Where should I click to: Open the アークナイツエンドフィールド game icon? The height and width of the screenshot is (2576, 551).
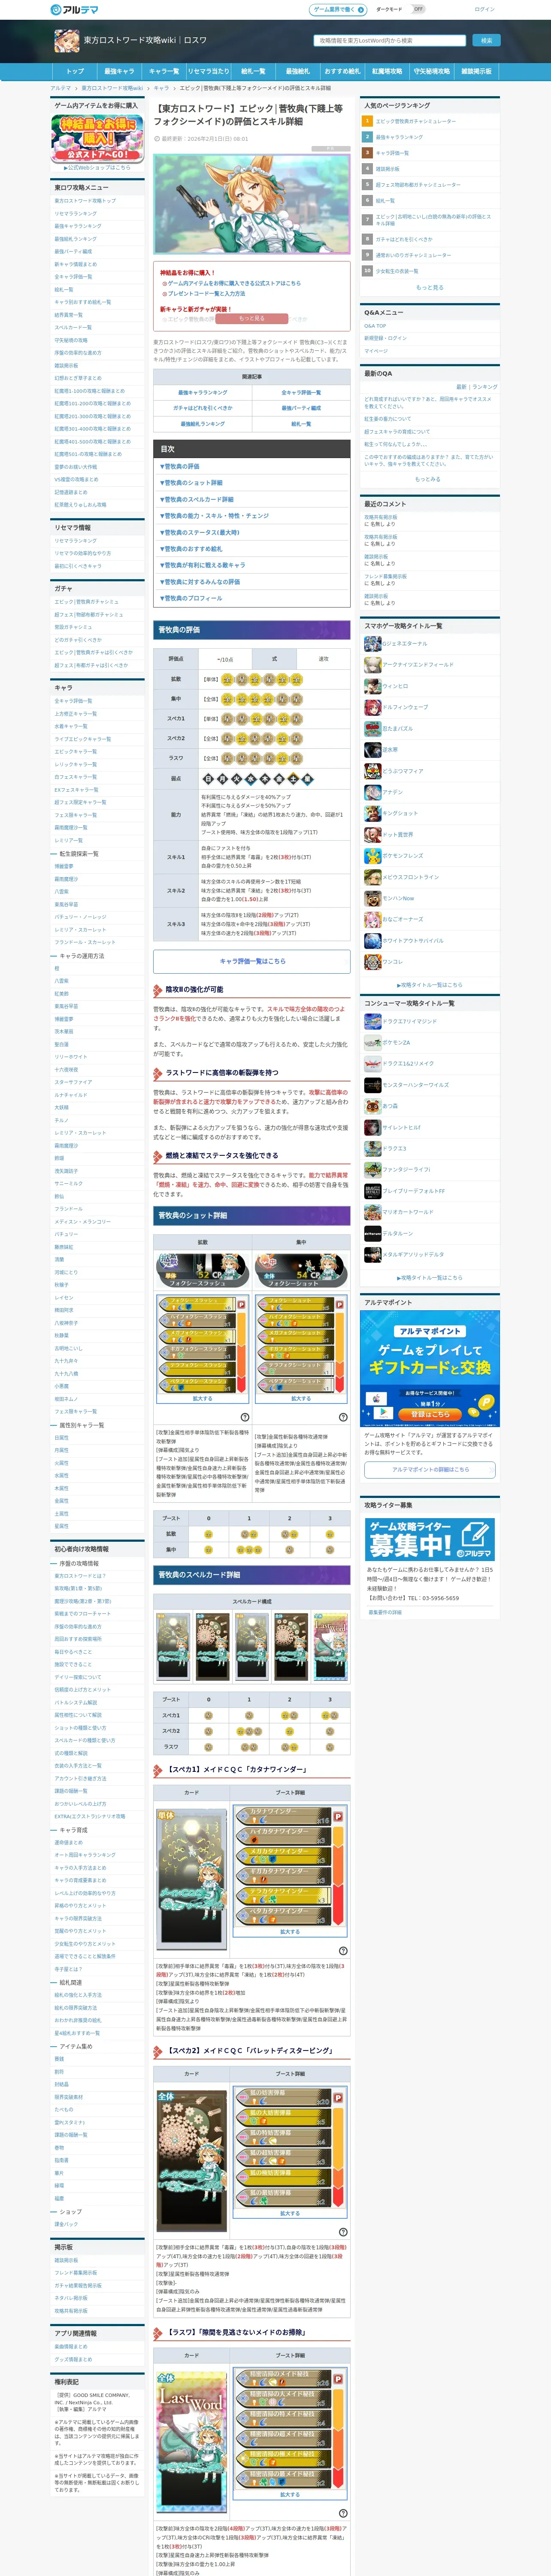(372, 665)
